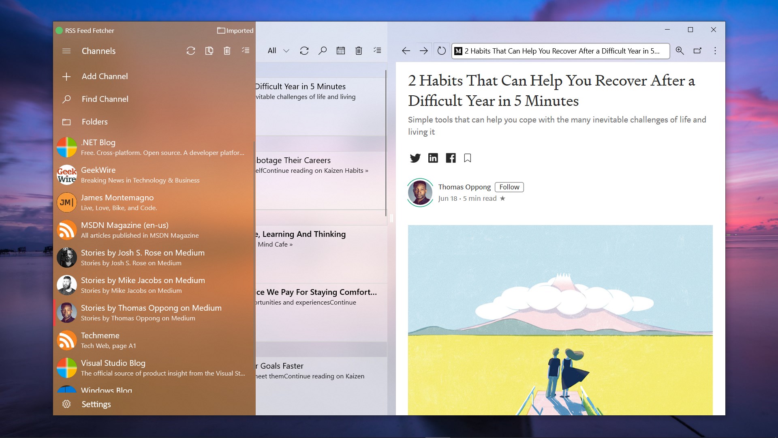This screenshot has width=778, height=438.
Task: Open Settings in the sidebar
Action: [x=96, y=404]
